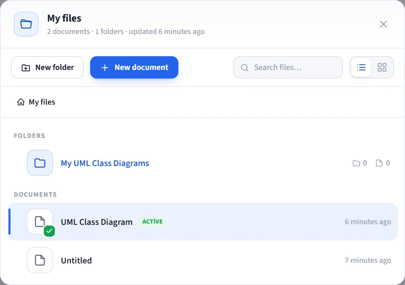
Task: Click the document count icon in folder row
Action: [379, 163]
